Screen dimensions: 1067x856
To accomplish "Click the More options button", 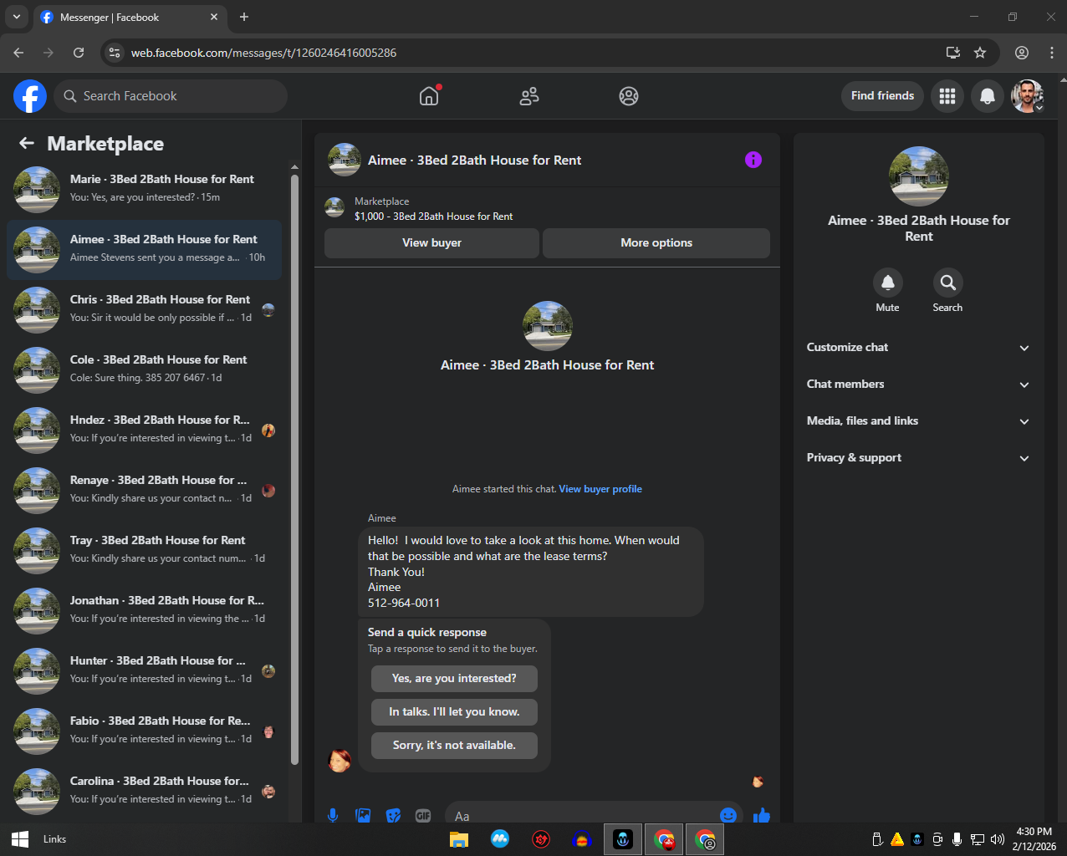I will tap(656, 243).
